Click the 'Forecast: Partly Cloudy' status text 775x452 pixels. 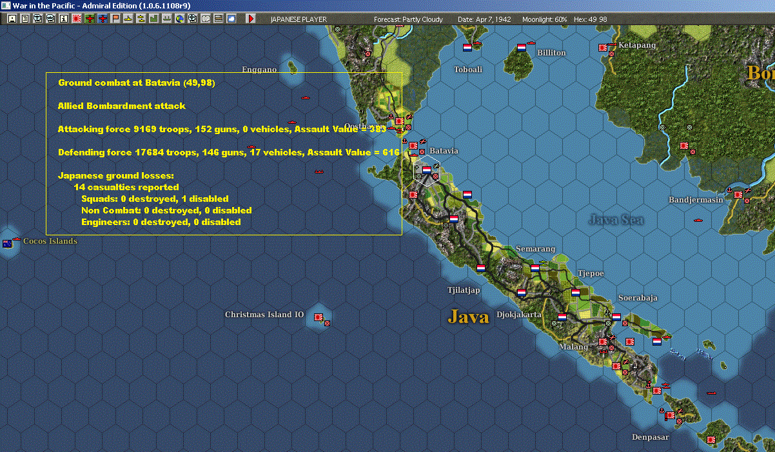[409, 19]
